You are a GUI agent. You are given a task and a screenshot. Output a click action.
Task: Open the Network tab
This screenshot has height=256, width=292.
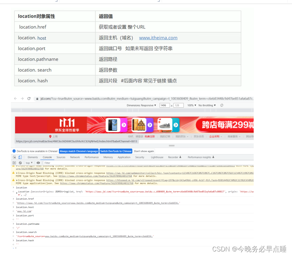75,157
